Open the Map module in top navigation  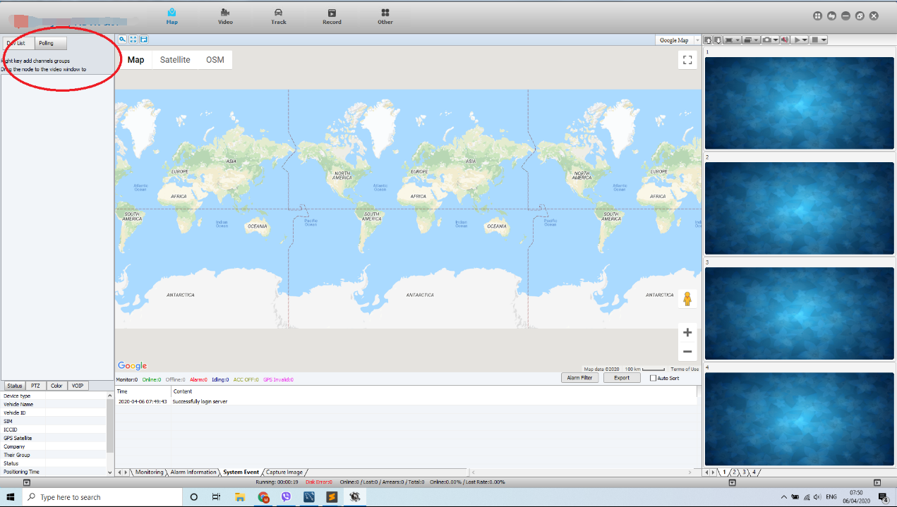pyautogui.click(x=171, y=16)
